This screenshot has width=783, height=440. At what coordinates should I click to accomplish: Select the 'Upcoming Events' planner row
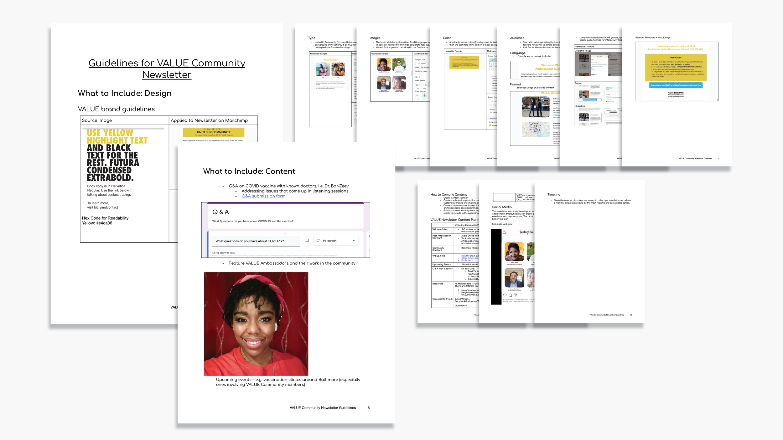click(x=455, y=264)
